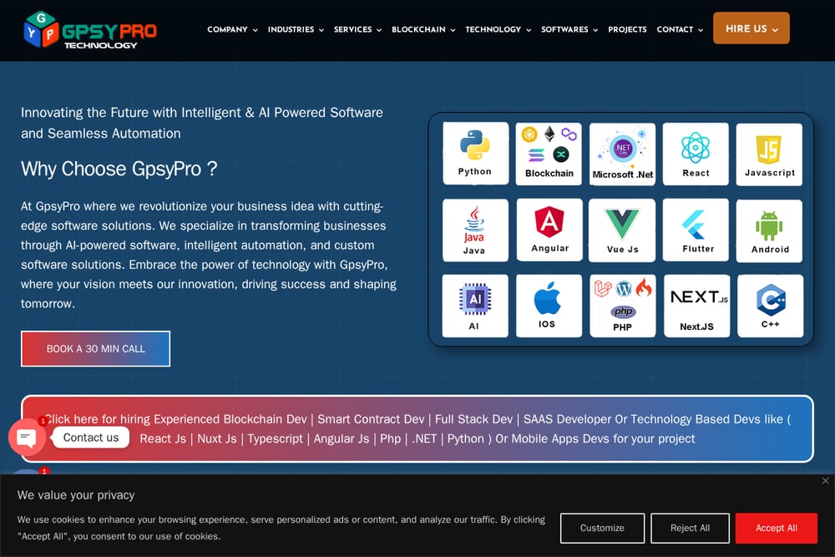Open the Angular tile
Screen dimensions: 835x557
[549, 230]
